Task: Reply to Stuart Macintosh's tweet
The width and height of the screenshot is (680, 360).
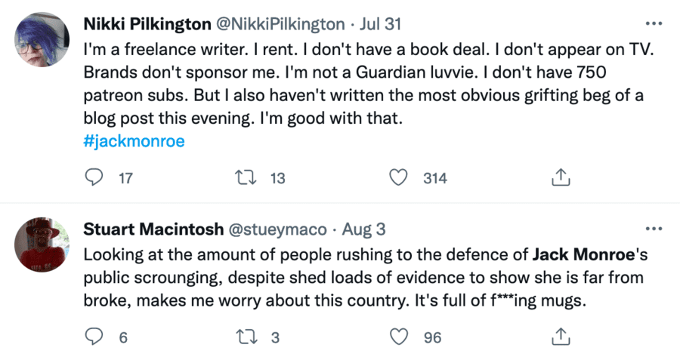Action: pos(94,337)
